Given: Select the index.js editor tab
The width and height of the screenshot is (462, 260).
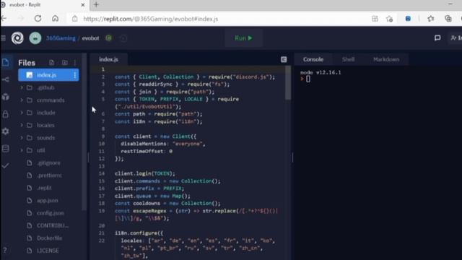Looking at the screenshot, I should point(109,59).
